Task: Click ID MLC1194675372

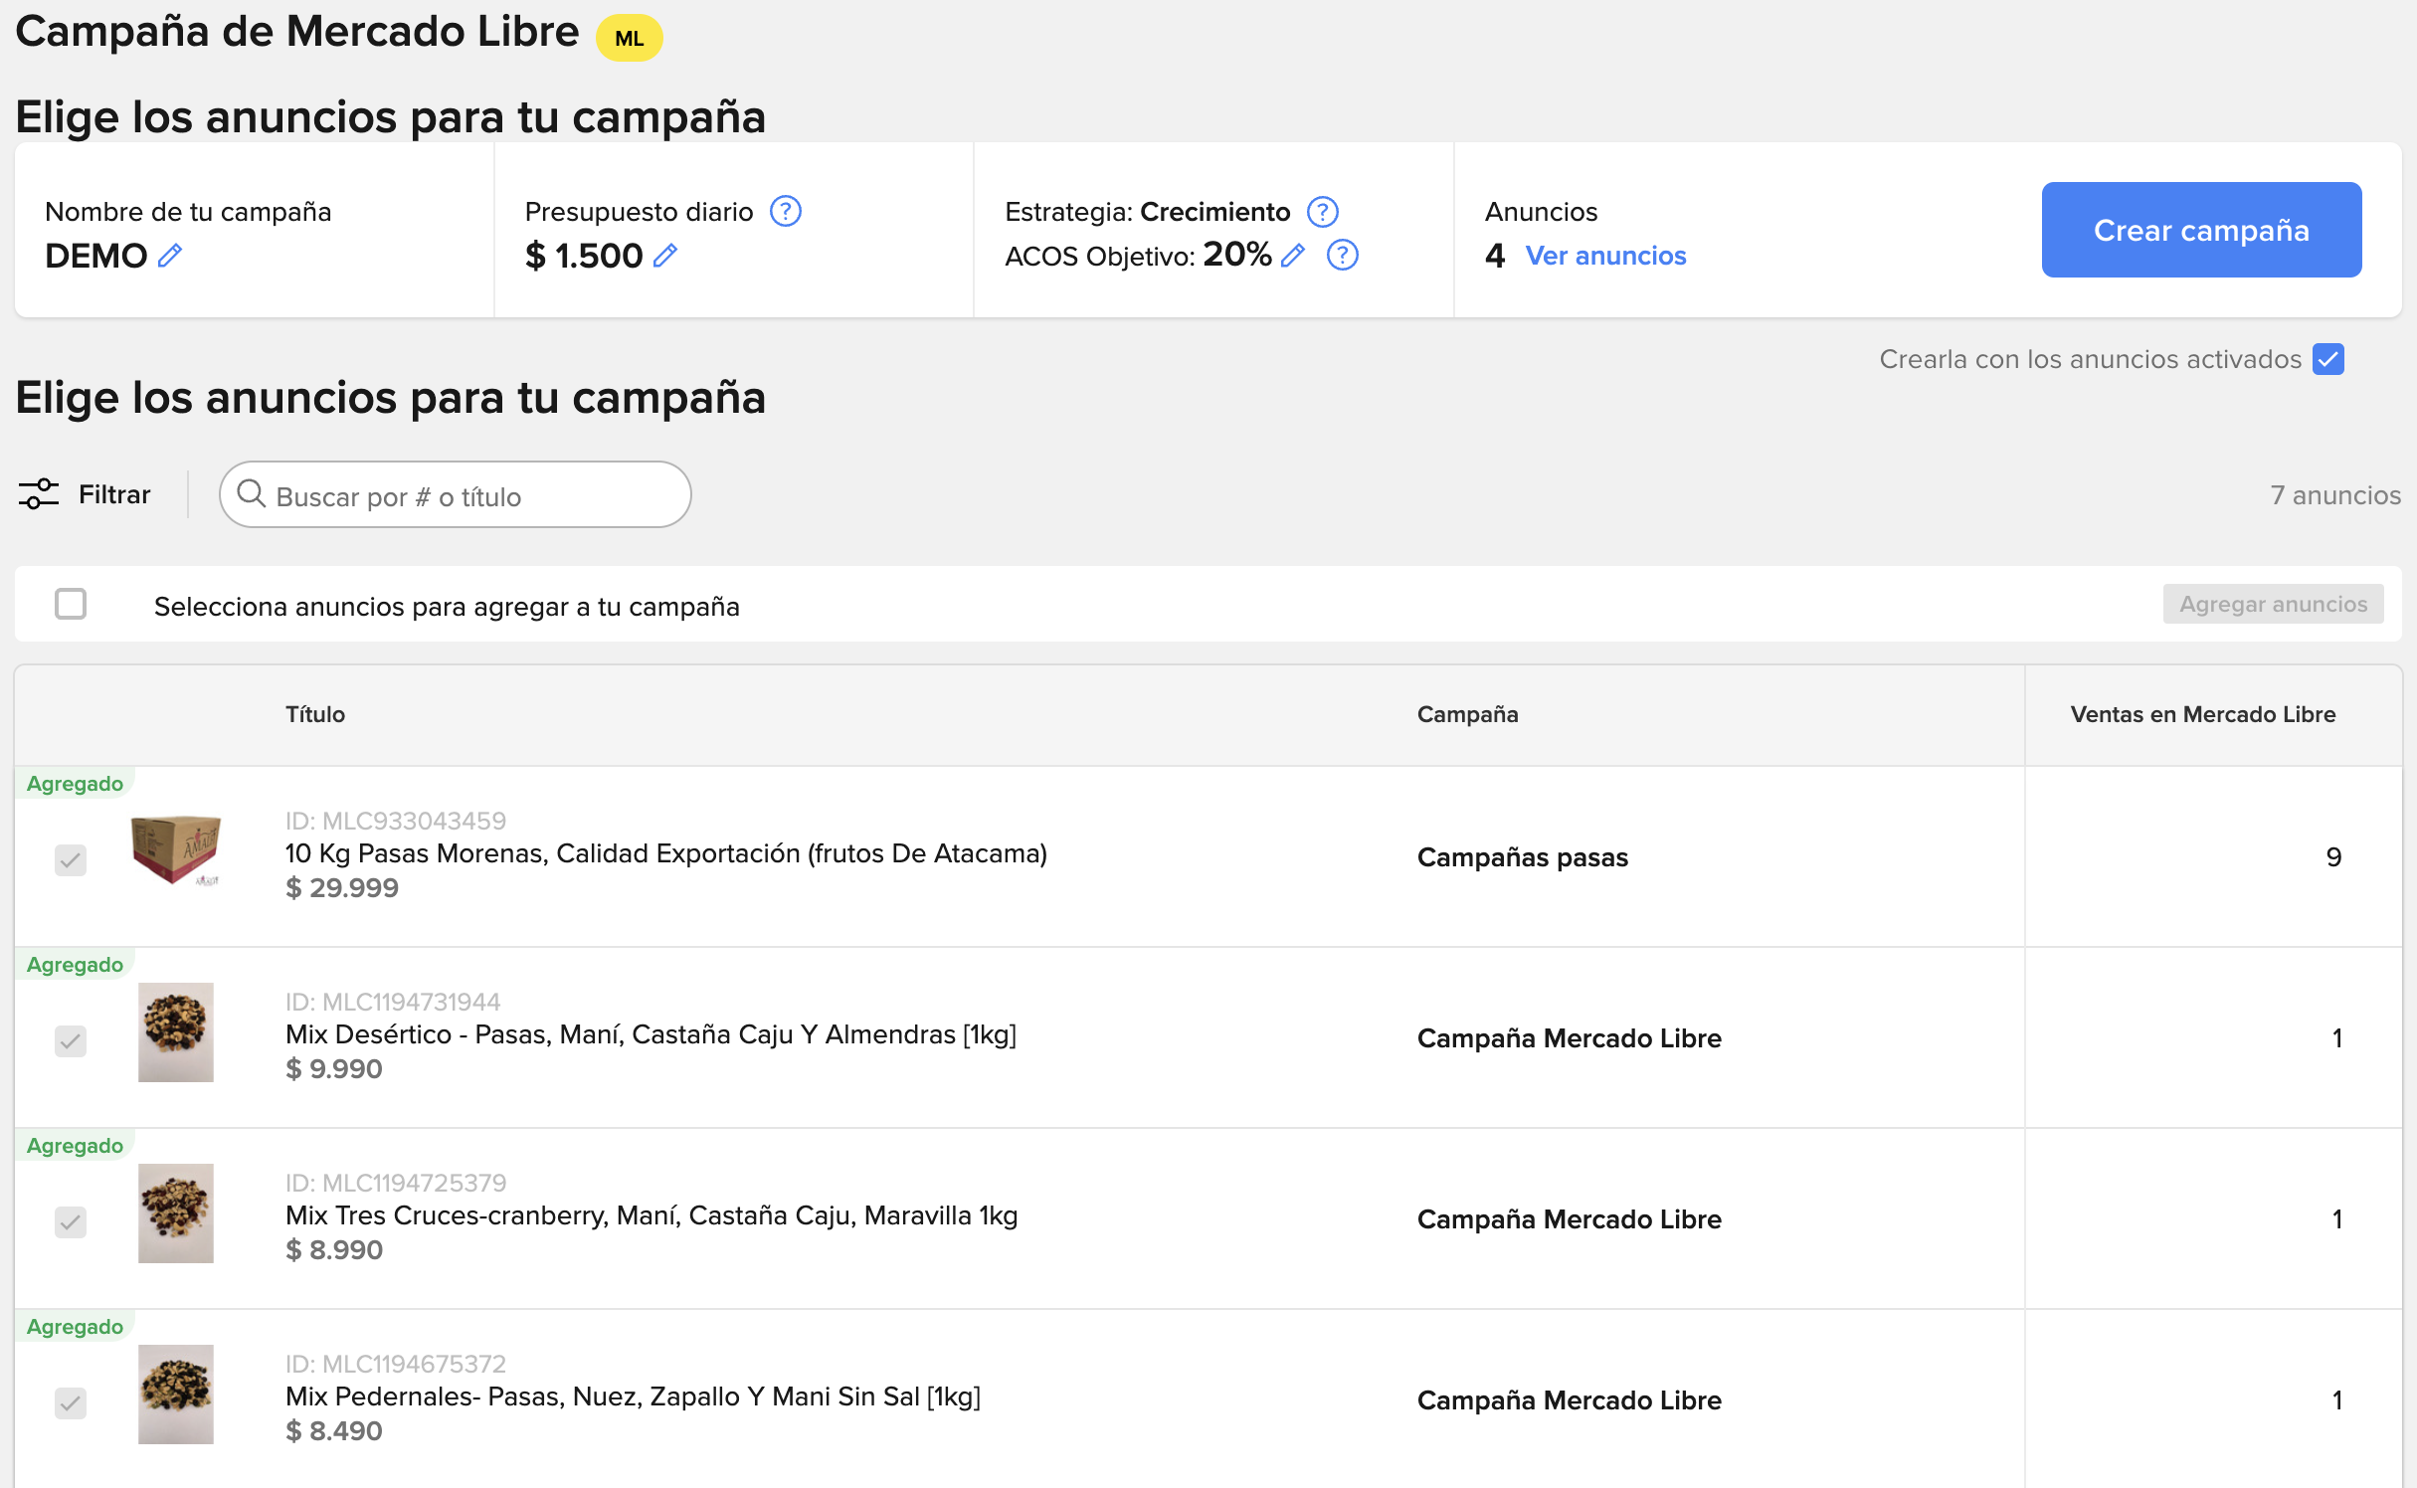Action: tap(396, 1364)
